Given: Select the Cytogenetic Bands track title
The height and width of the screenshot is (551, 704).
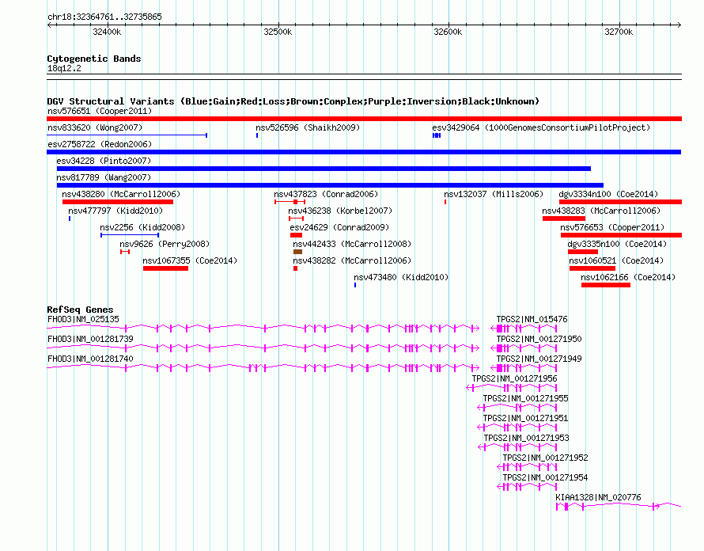Looking at the screenshot, I should tap(94, 59).
